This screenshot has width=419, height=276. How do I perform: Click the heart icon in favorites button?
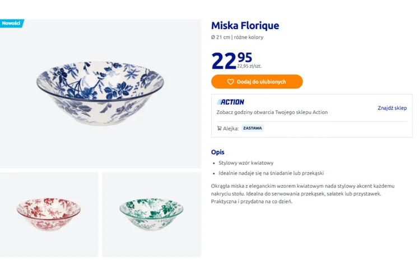(x=230, y=82)
